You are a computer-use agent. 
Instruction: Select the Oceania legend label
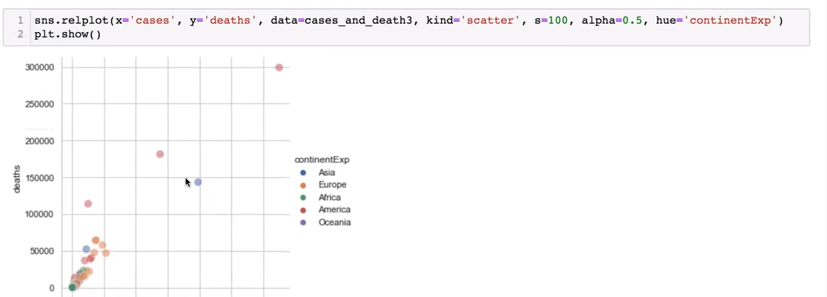pyautogui.click(x=334, y=222)
